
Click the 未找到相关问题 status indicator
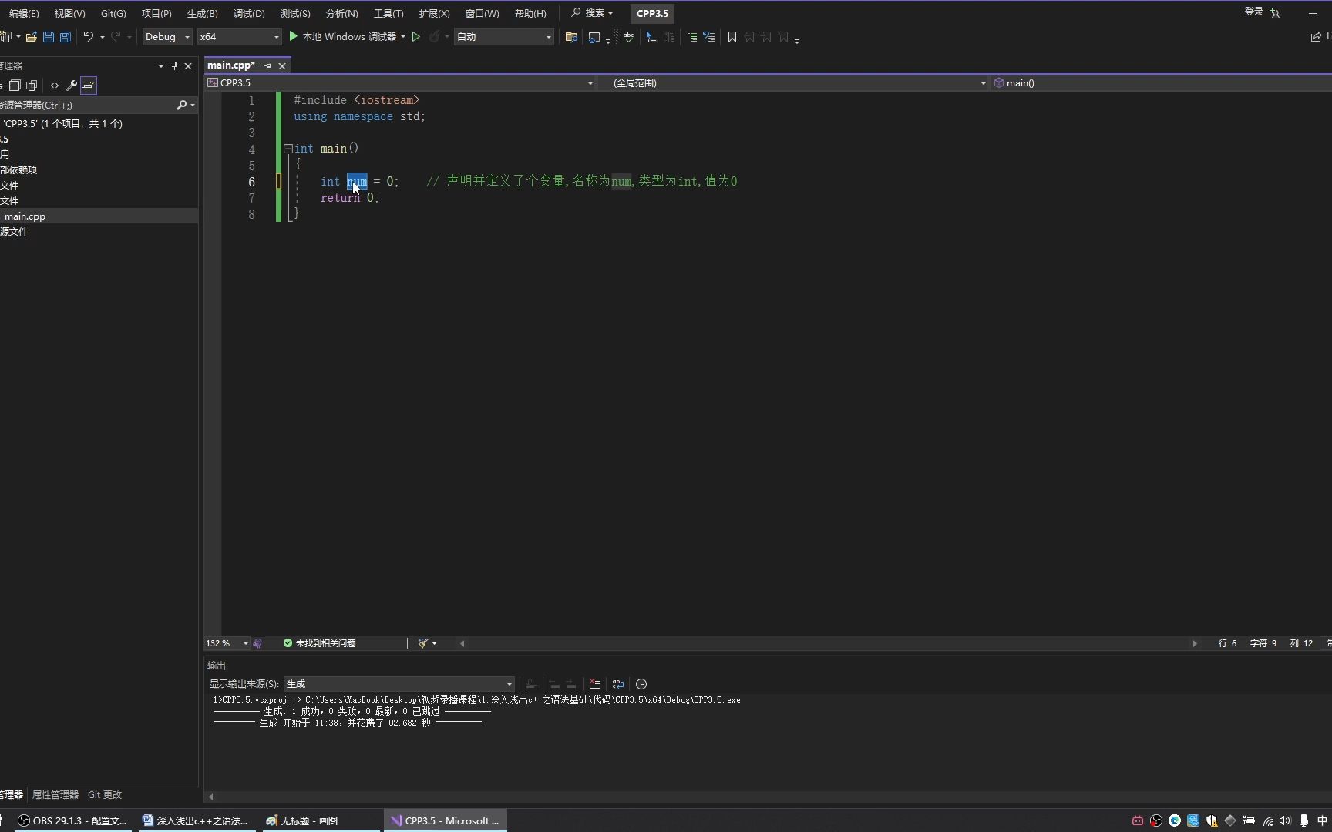319,643
